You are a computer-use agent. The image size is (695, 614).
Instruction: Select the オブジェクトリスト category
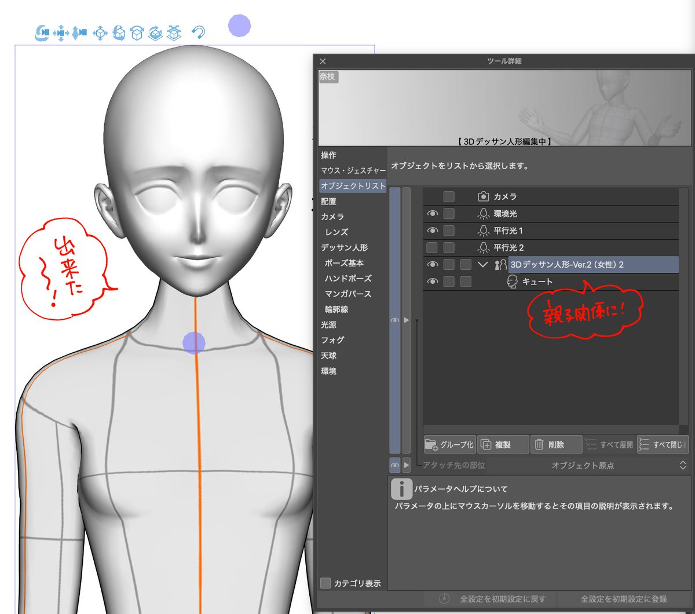[x=353, y=186]
